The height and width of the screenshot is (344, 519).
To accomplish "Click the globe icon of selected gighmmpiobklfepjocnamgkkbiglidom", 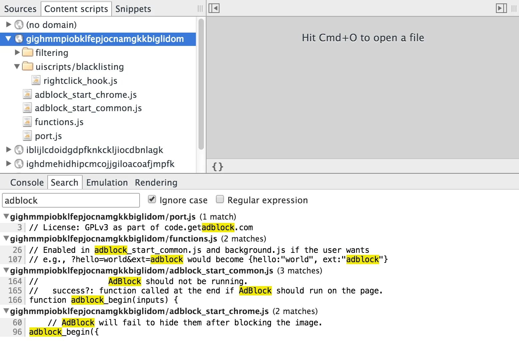I will pos(19,39).
